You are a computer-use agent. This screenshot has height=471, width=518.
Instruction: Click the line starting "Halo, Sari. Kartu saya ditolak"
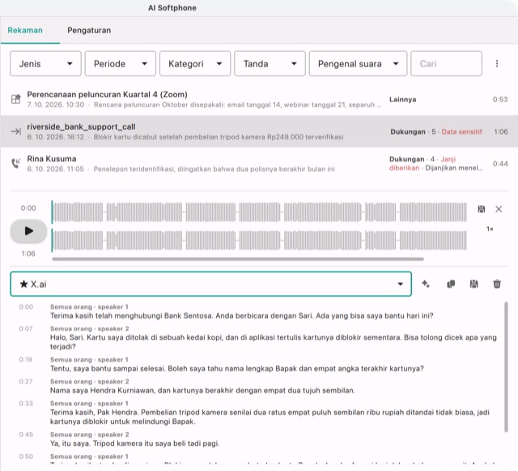click(x=274, y=342)
